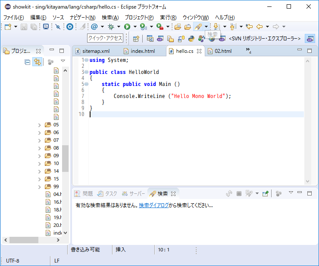Screen dimensions: 319x266
Task: Click the External Tools run icon
Action: click(160, 27)
